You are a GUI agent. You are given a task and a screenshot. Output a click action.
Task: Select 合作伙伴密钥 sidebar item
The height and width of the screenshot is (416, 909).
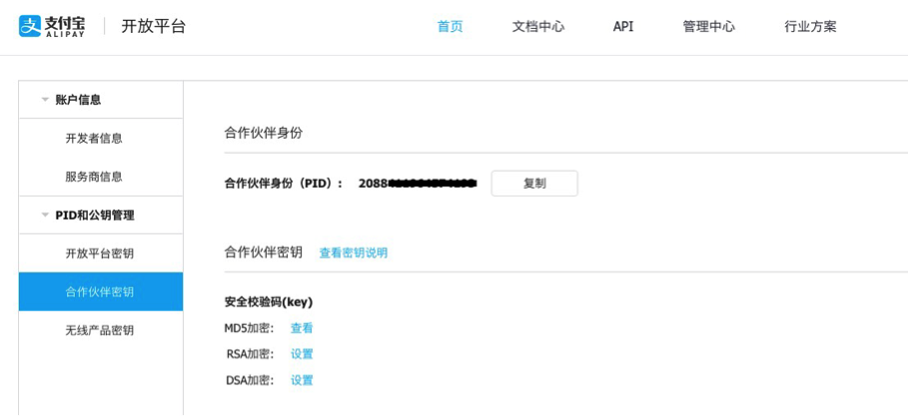(99, 291)
